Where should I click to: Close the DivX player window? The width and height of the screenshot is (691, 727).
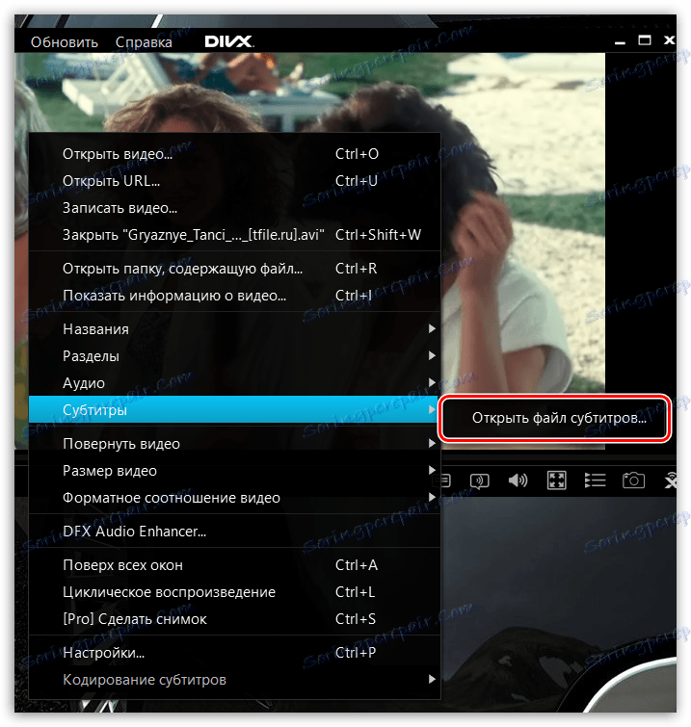[x=669, y=40]
